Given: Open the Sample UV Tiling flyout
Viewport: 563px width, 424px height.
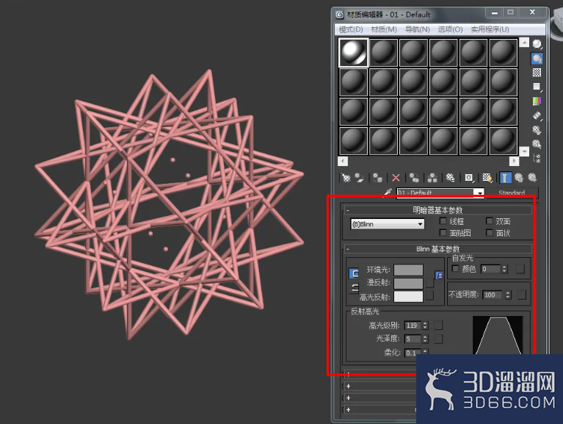Looking at the screenshot, I should 537,87.
